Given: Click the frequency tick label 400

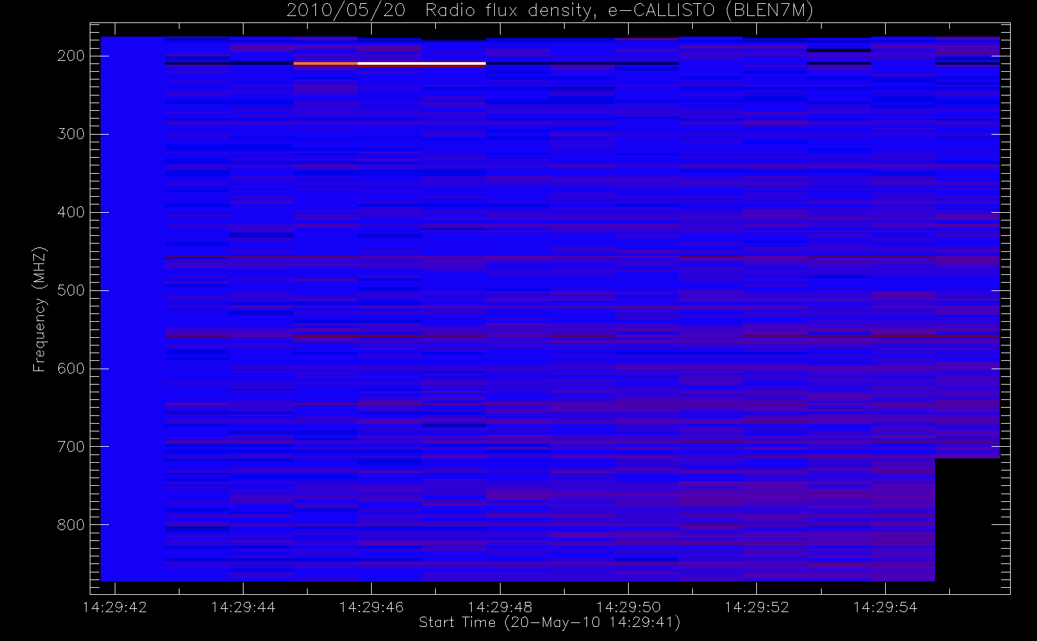Looking at the screenshot, I should point(71,212).
